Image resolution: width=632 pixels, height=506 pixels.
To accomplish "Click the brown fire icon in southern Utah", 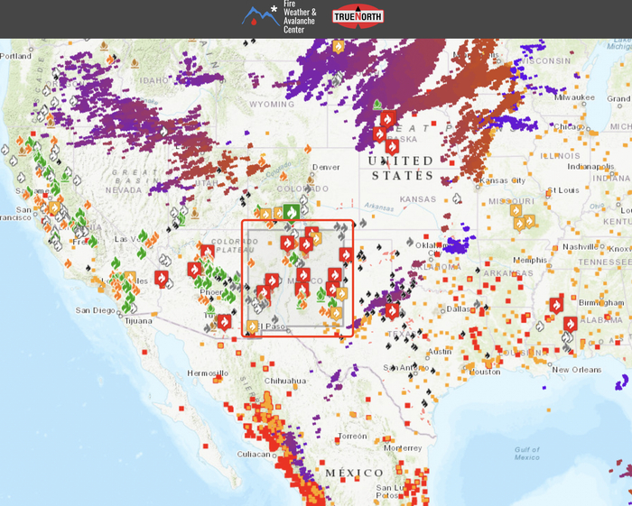I will (195, 214).
